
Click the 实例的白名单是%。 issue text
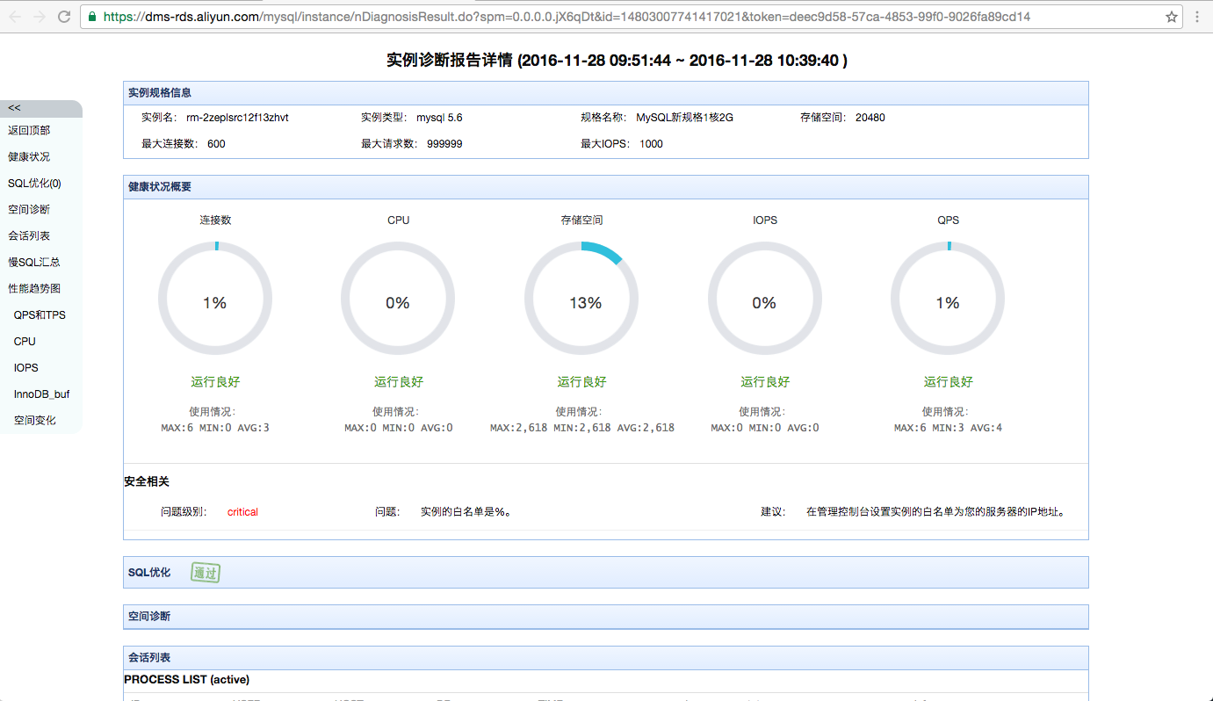(466, 512)
